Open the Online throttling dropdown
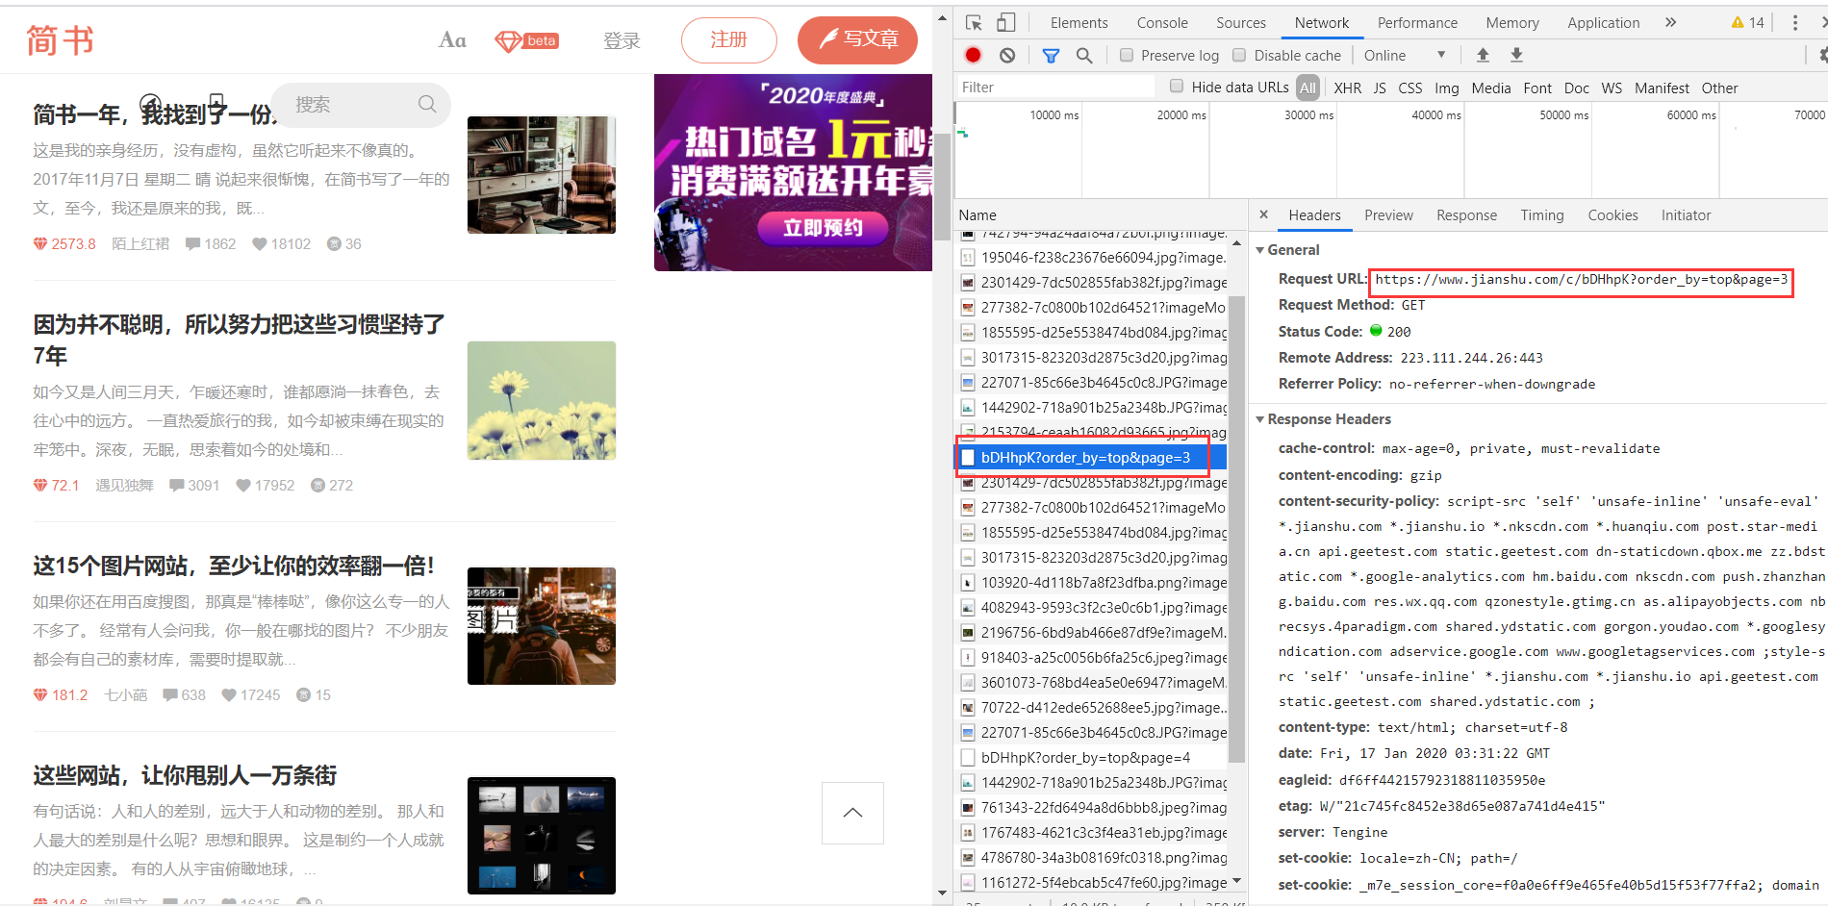 click(1405, 55)
